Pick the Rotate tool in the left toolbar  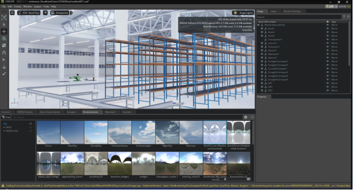pos(4,39)
